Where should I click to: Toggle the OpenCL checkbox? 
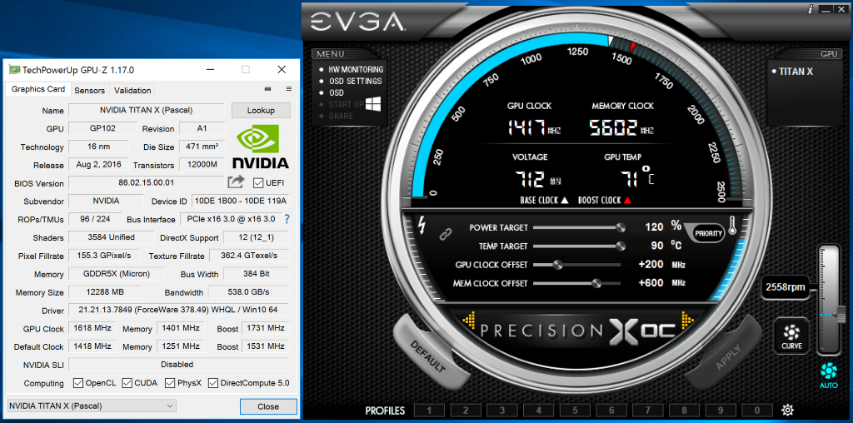point(78,383)
